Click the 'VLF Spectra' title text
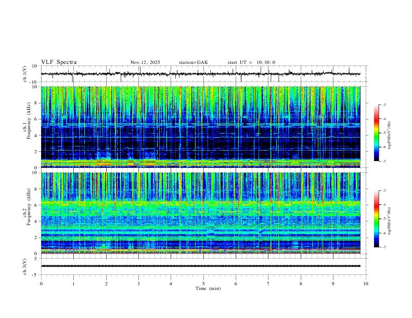 coord(59,62)
